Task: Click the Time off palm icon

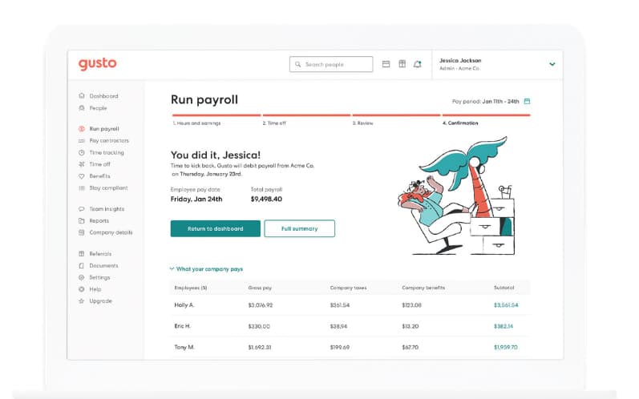Action: (x=82, y=164)
